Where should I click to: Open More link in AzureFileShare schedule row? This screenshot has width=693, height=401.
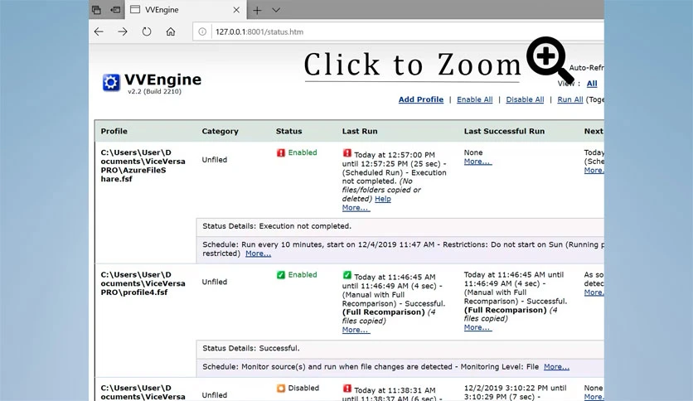coord(258,254)
